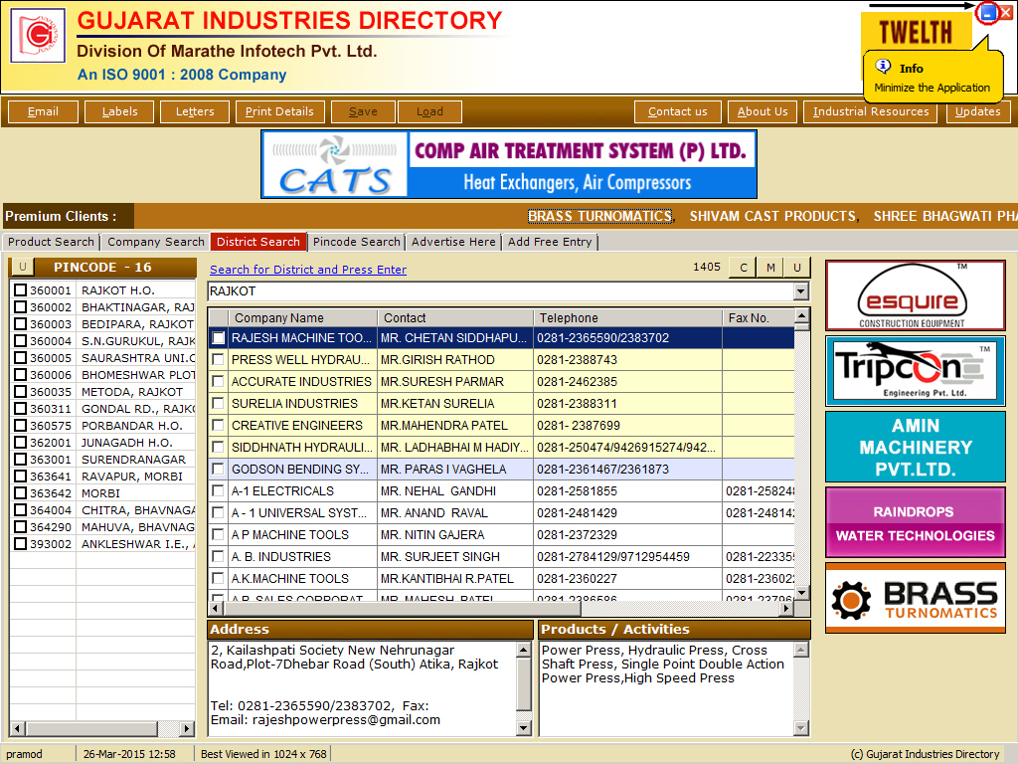Click the Save button
The height and width of the screenshot is (764, 1018).
click(363, 111)
